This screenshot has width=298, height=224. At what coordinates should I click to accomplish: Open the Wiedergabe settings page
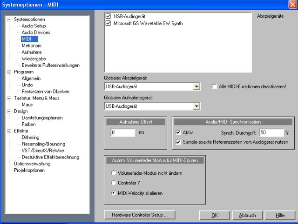click(x=34, y=59)
